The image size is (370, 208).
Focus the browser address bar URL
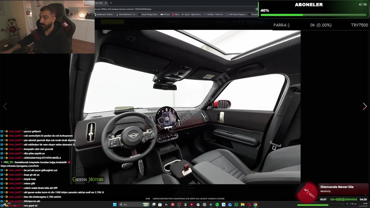(173, 9)
